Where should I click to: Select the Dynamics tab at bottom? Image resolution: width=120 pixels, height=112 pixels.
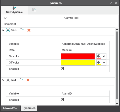(29, 108)
